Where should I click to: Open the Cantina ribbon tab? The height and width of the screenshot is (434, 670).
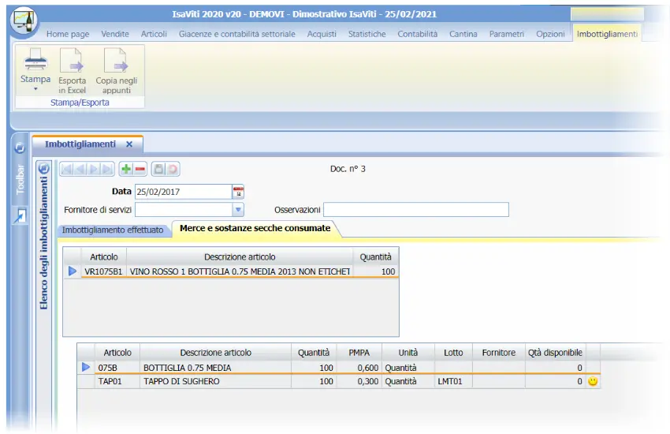463,34
